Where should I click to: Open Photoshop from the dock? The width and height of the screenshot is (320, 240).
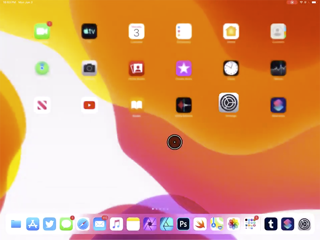click(183, 224)
